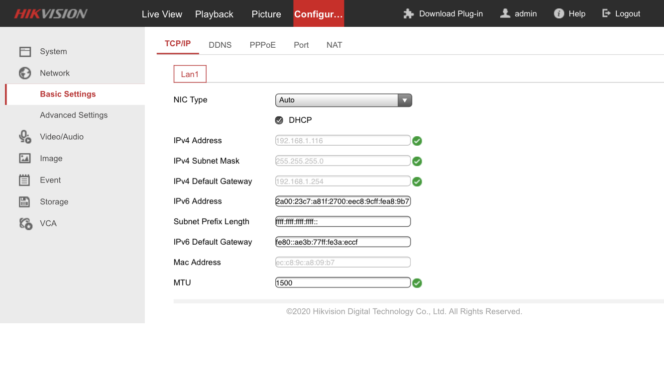Click the IPv6 Default Gateway field
The image size is (664, 373).
(342, 242)
